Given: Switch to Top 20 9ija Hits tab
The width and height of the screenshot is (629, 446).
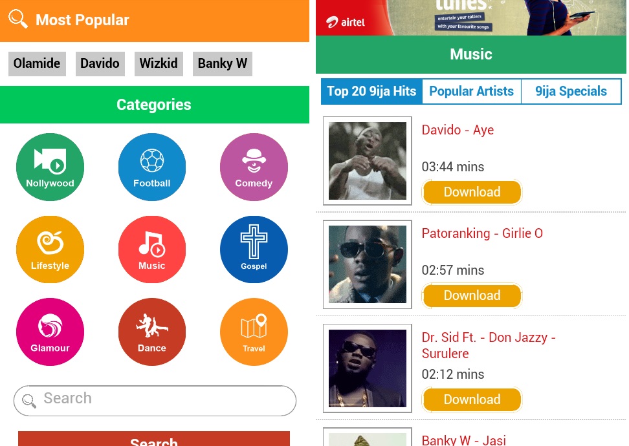Looking at the screenshot, I should coord(371,91).
